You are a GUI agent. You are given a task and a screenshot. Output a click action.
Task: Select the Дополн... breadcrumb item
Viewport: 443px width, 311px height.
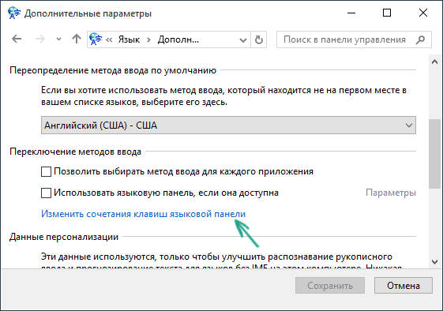pos(178,39)
